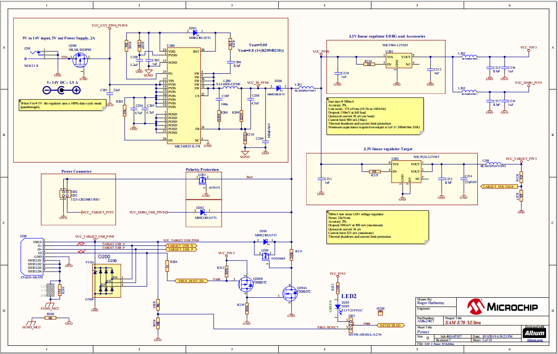The height and width of the screenshot is (354, 558).
Task: Select the AO3413 polarity protection transistor
Action: click(202, 183)
